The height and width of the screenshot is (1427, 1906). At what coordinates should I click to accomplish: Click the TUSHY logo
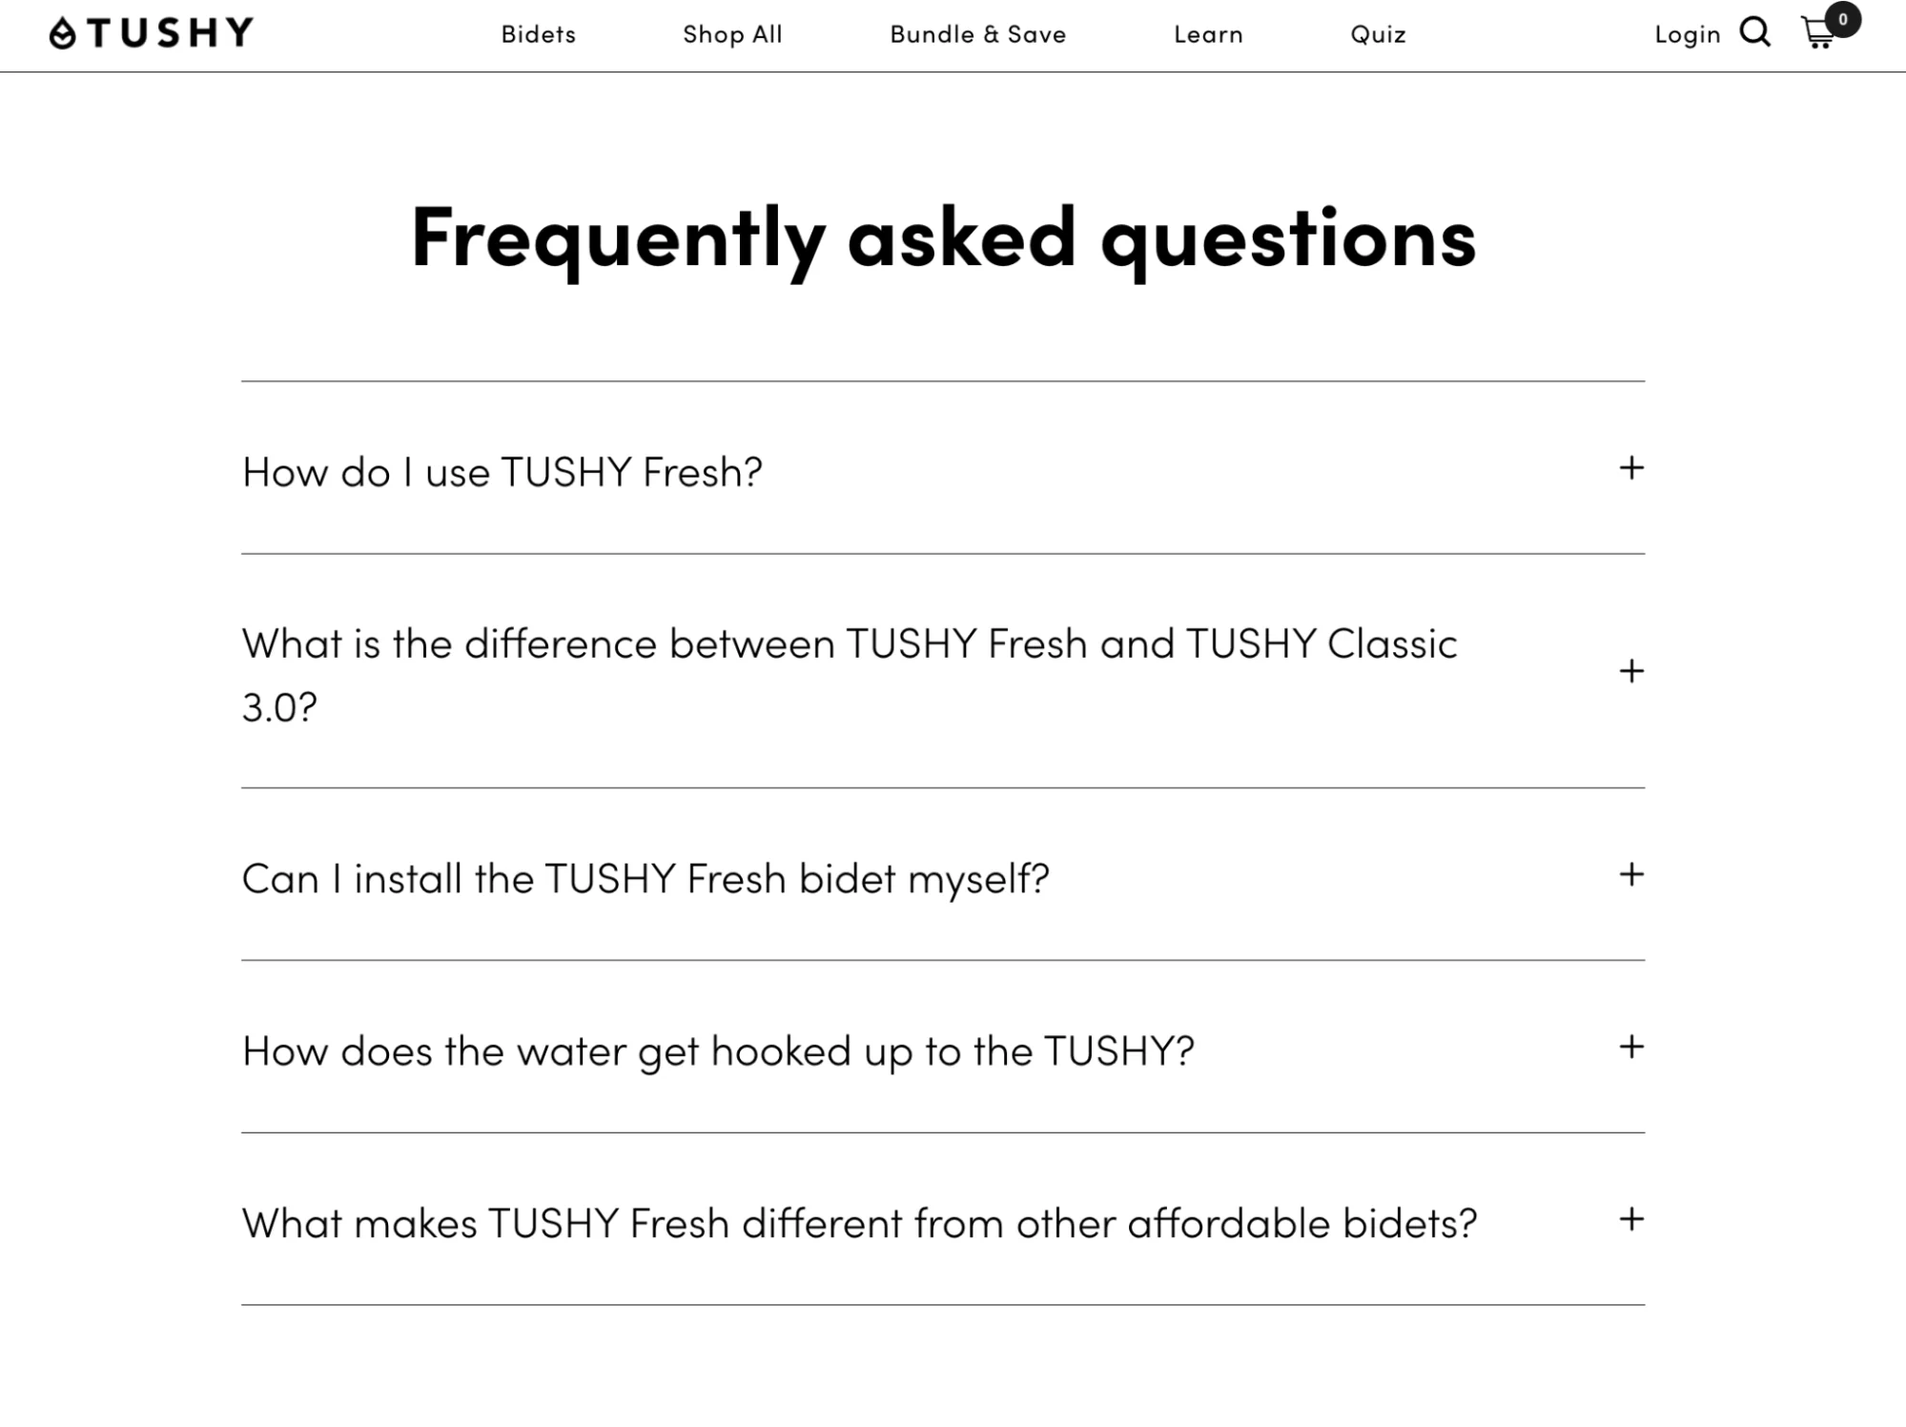150,32
